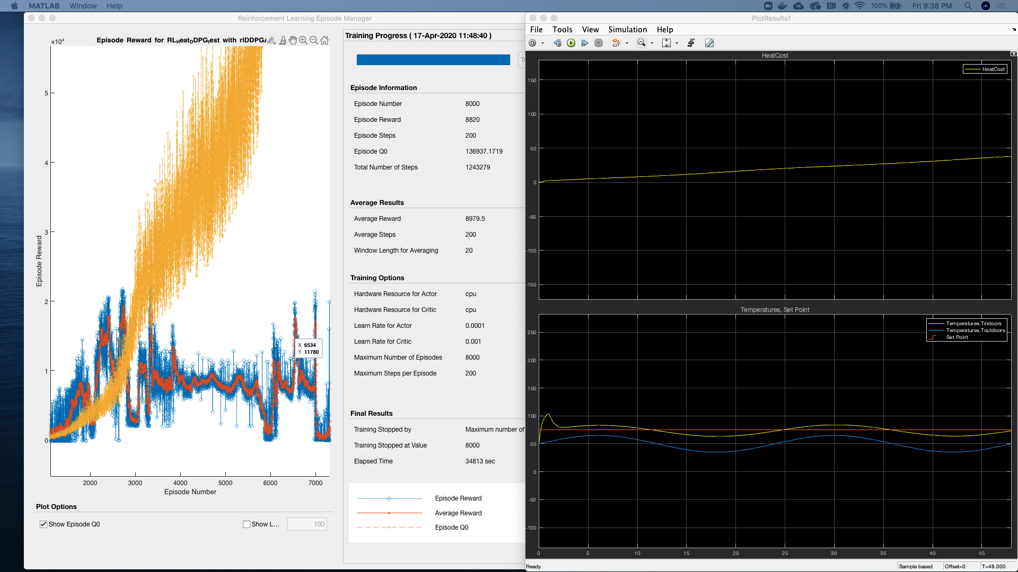The image size is (1018, 572).
Task: Open the Simulation menu
Action: (627, 30)
